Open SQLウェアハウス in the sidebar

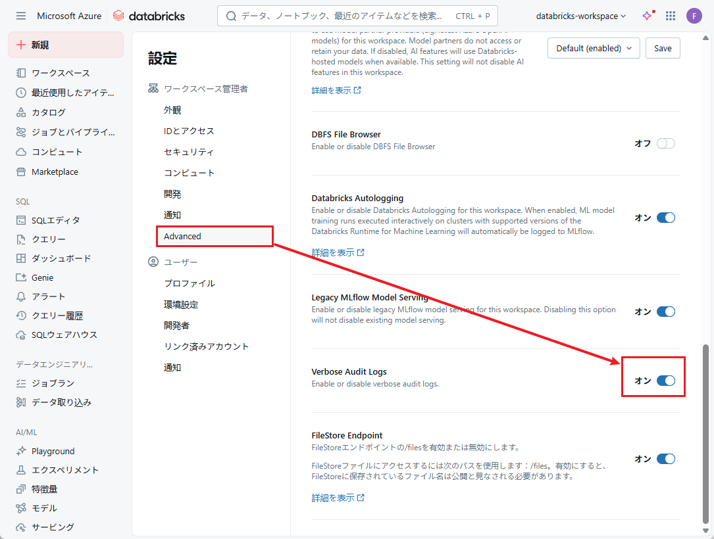[64, 335]
